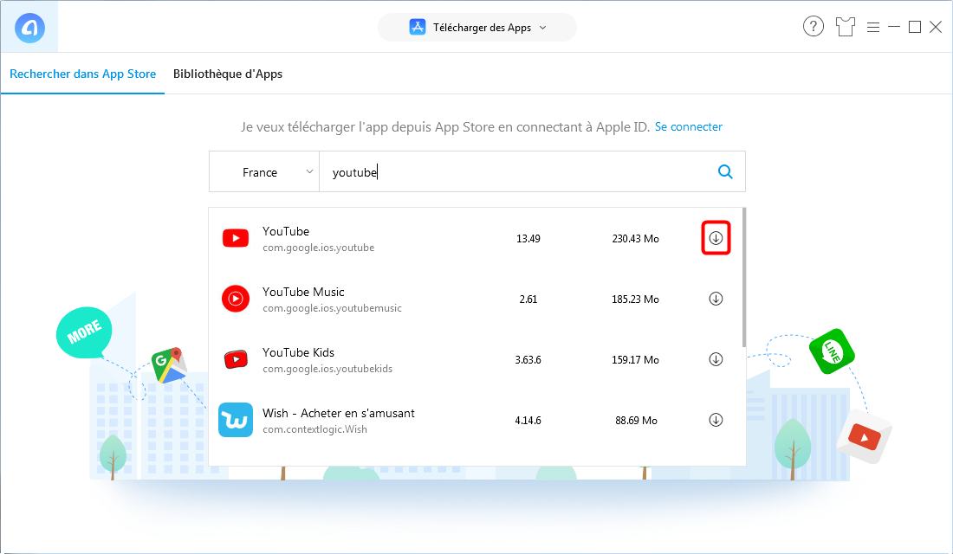
Task: Click the Wish app icon
Action: click(236, 421)
